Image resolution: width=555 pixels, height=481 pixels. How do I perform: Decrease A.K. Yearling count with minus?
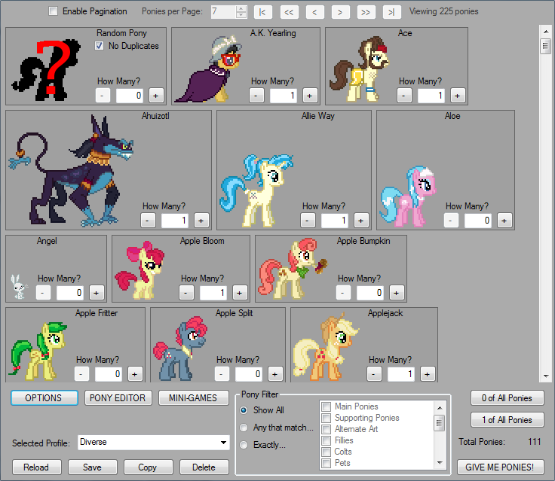(x=256, y=96)
